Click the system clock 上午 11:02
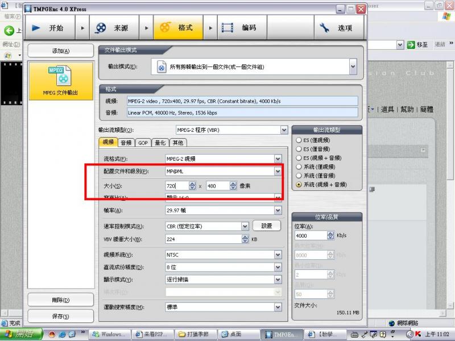 tap(437, 334)
